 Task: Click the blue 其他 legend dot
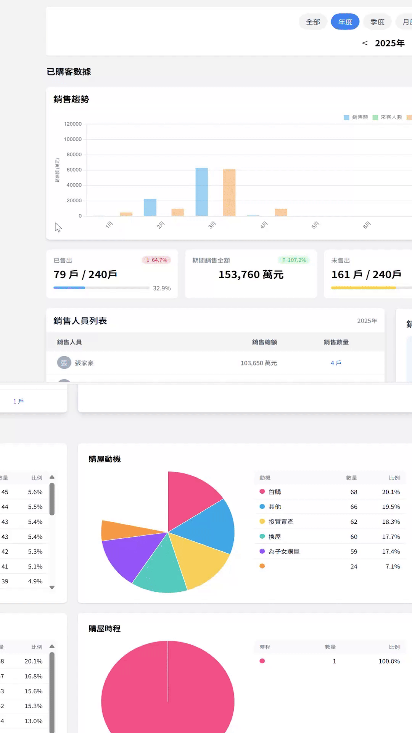[x=262, y=506]
